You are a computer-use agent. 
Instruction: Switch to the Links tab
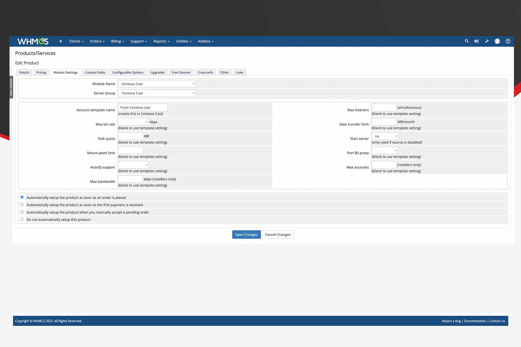click(240, 72)
